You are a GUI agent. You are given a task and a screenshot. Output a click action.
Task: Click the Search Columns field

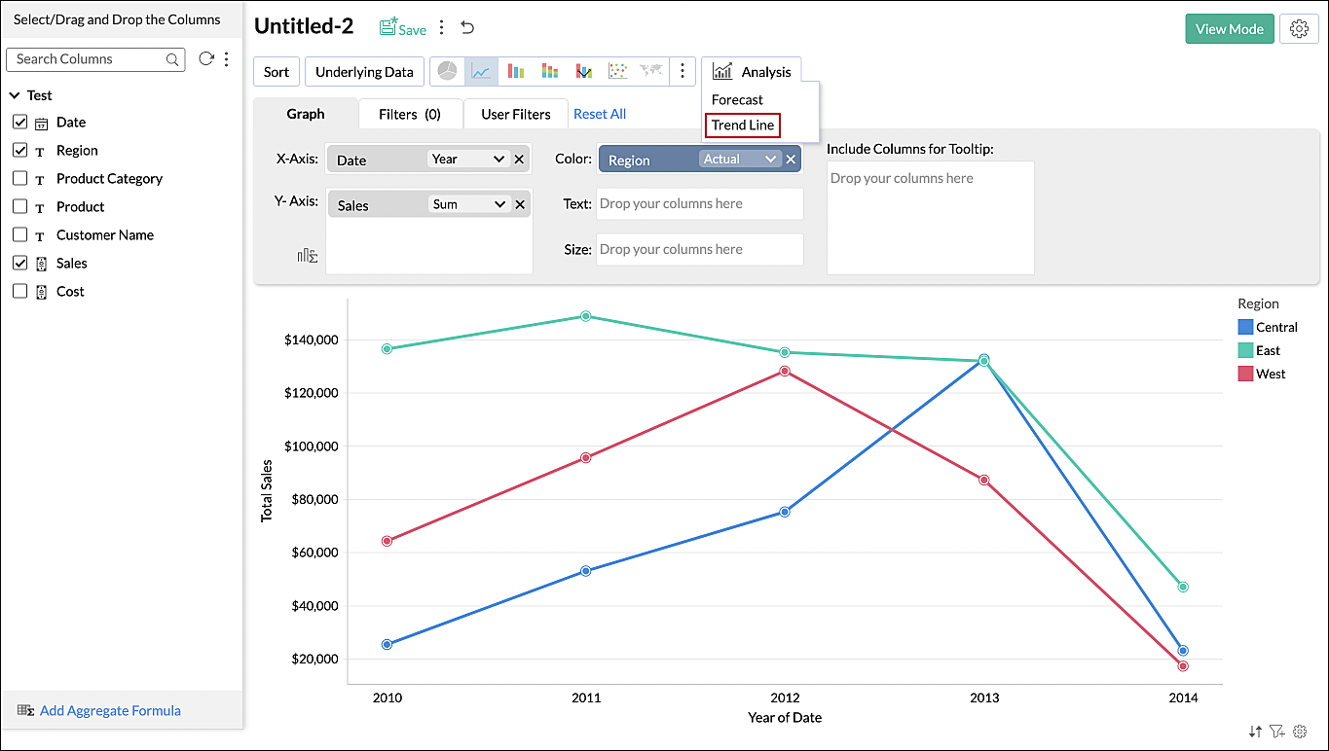pyautogui.click(x=88, y=59)
